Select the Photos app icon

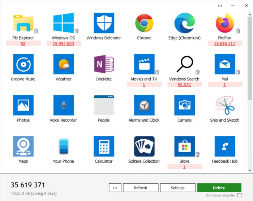pyautogui.click(x=23, y=105)
